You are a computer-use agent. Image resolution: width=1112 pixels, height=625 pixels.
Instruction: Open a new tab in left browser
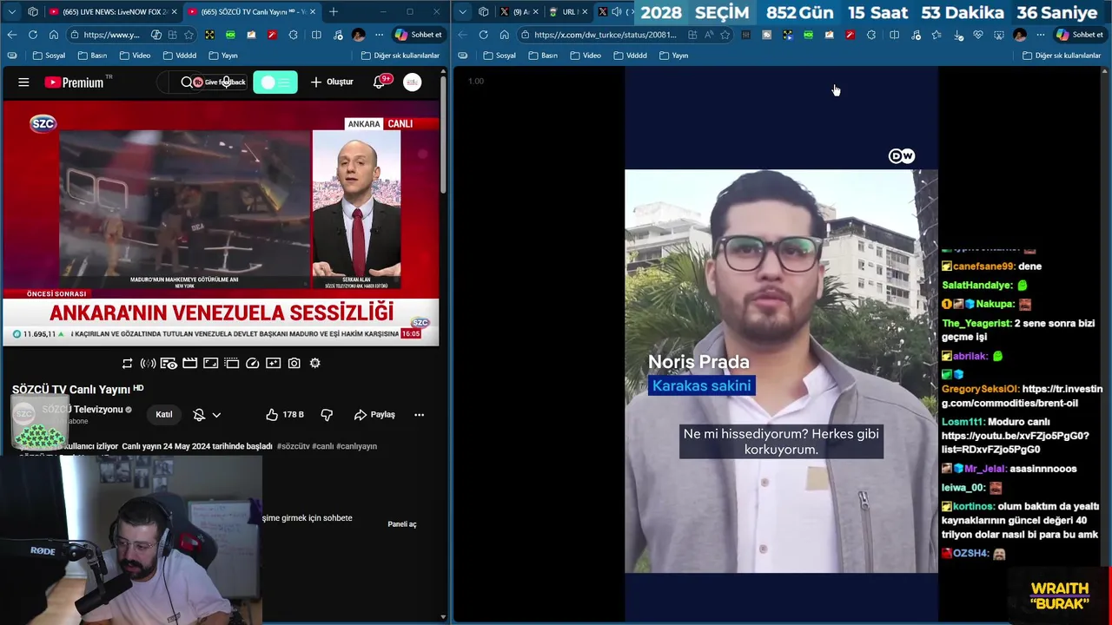[x=333, y=11]
